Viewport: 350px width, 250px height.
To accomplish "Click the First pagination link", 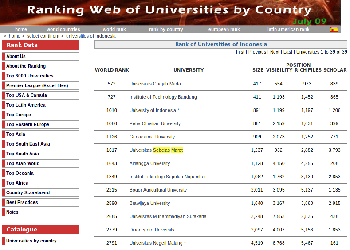I will tap(240, 52).
